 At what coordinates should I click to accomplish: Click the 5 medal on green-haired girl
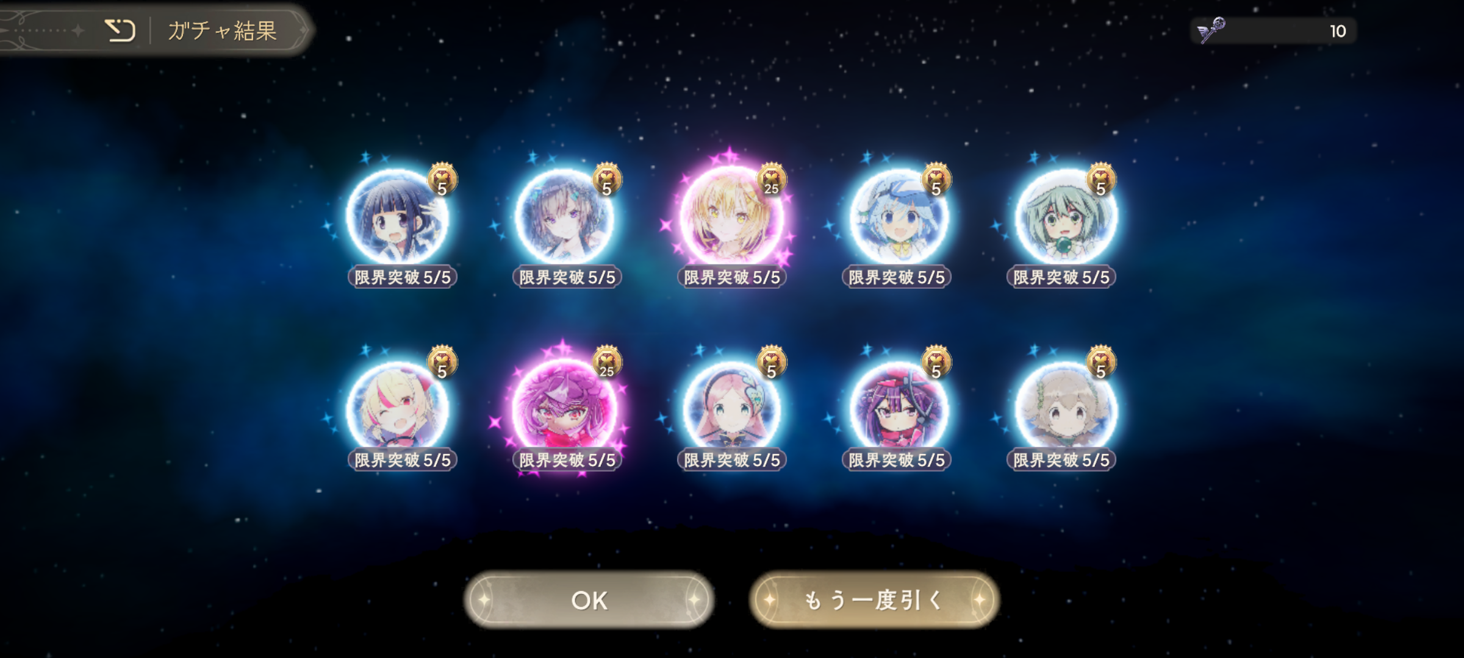click(x=1101, y=180)
